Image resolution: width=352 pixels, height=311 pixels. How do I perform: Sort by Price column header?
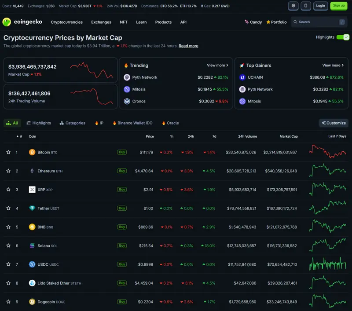coord(150,136)
